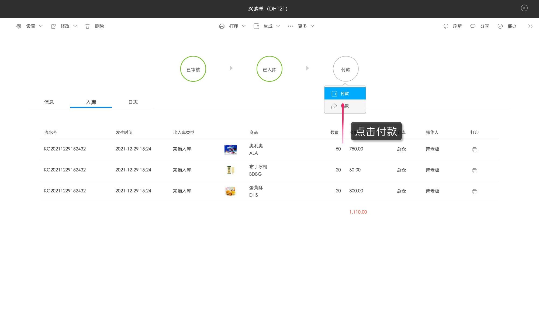
Task: Open the 更多 dropdown arrow
Action: (x=313, y=26)
